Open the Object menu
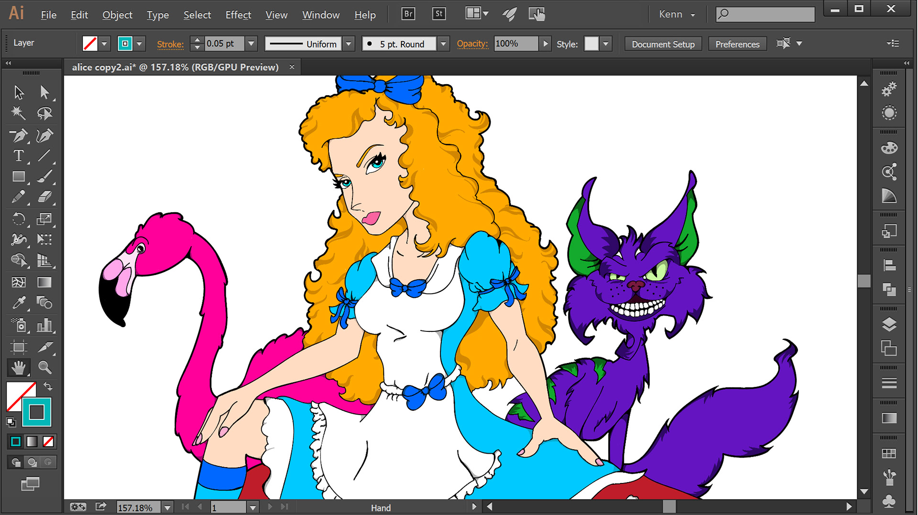 117,15
